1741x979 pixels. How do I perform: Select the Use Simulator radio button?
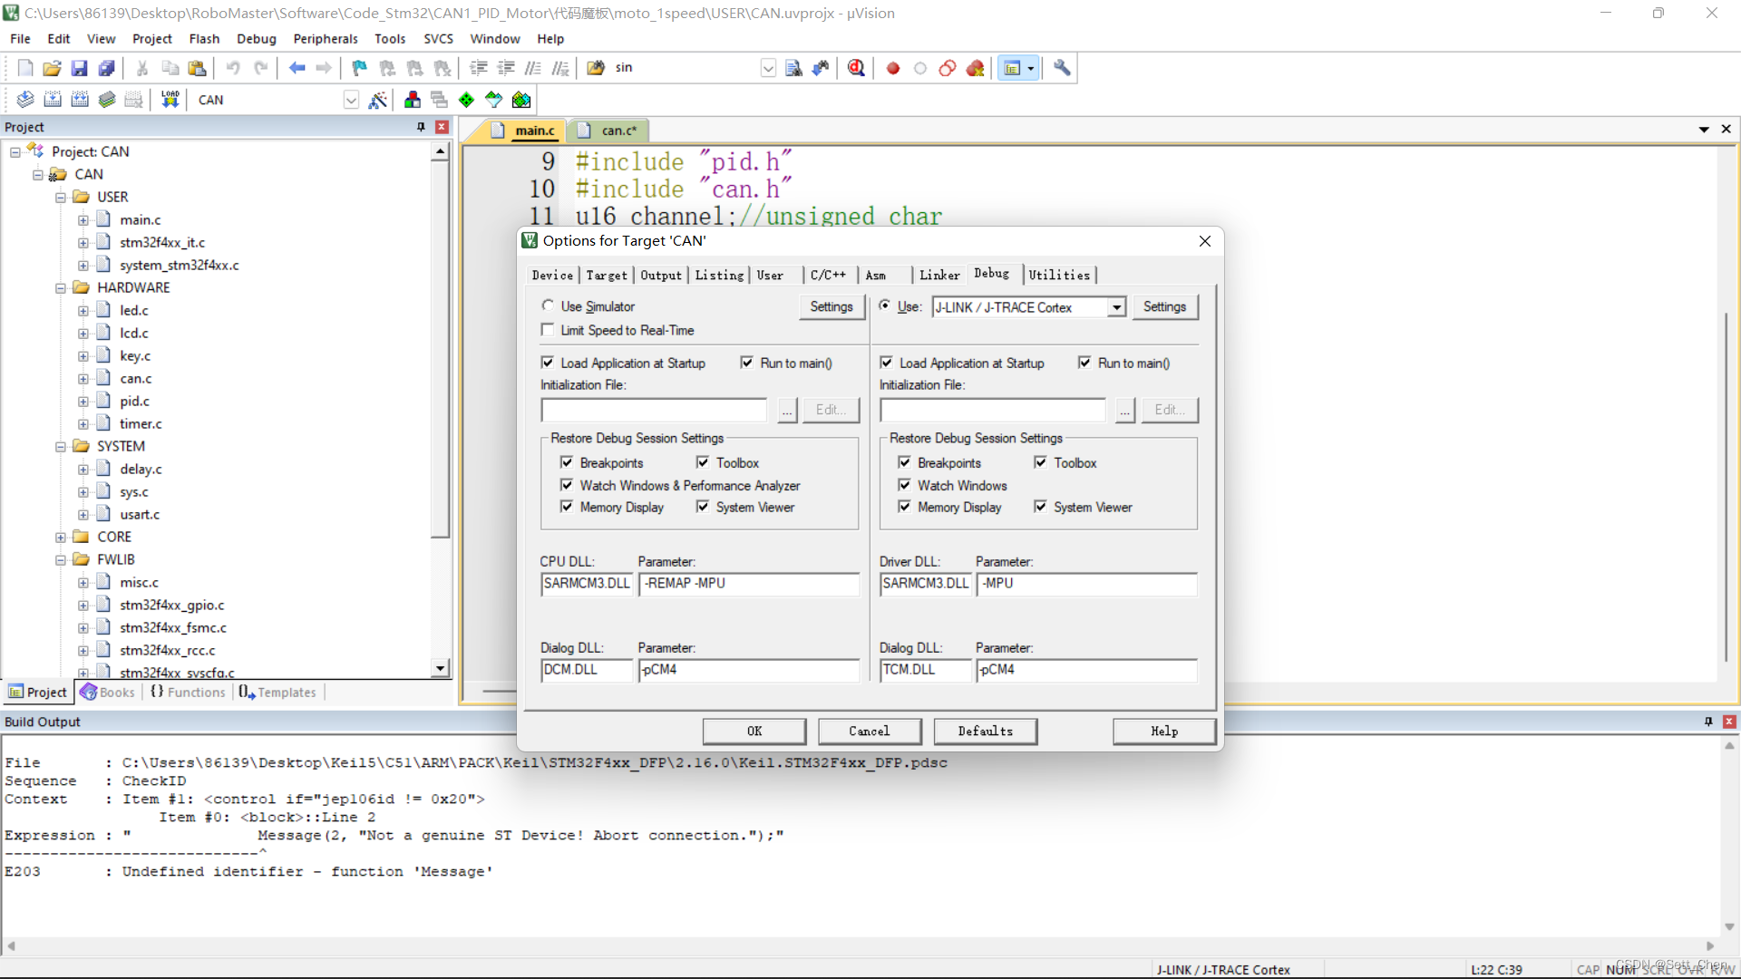coord(548,306)
